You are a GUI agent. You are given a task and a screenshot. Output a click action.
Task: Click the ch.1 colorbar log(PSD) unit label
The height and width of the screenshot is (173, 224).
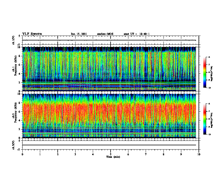(212, 74)
